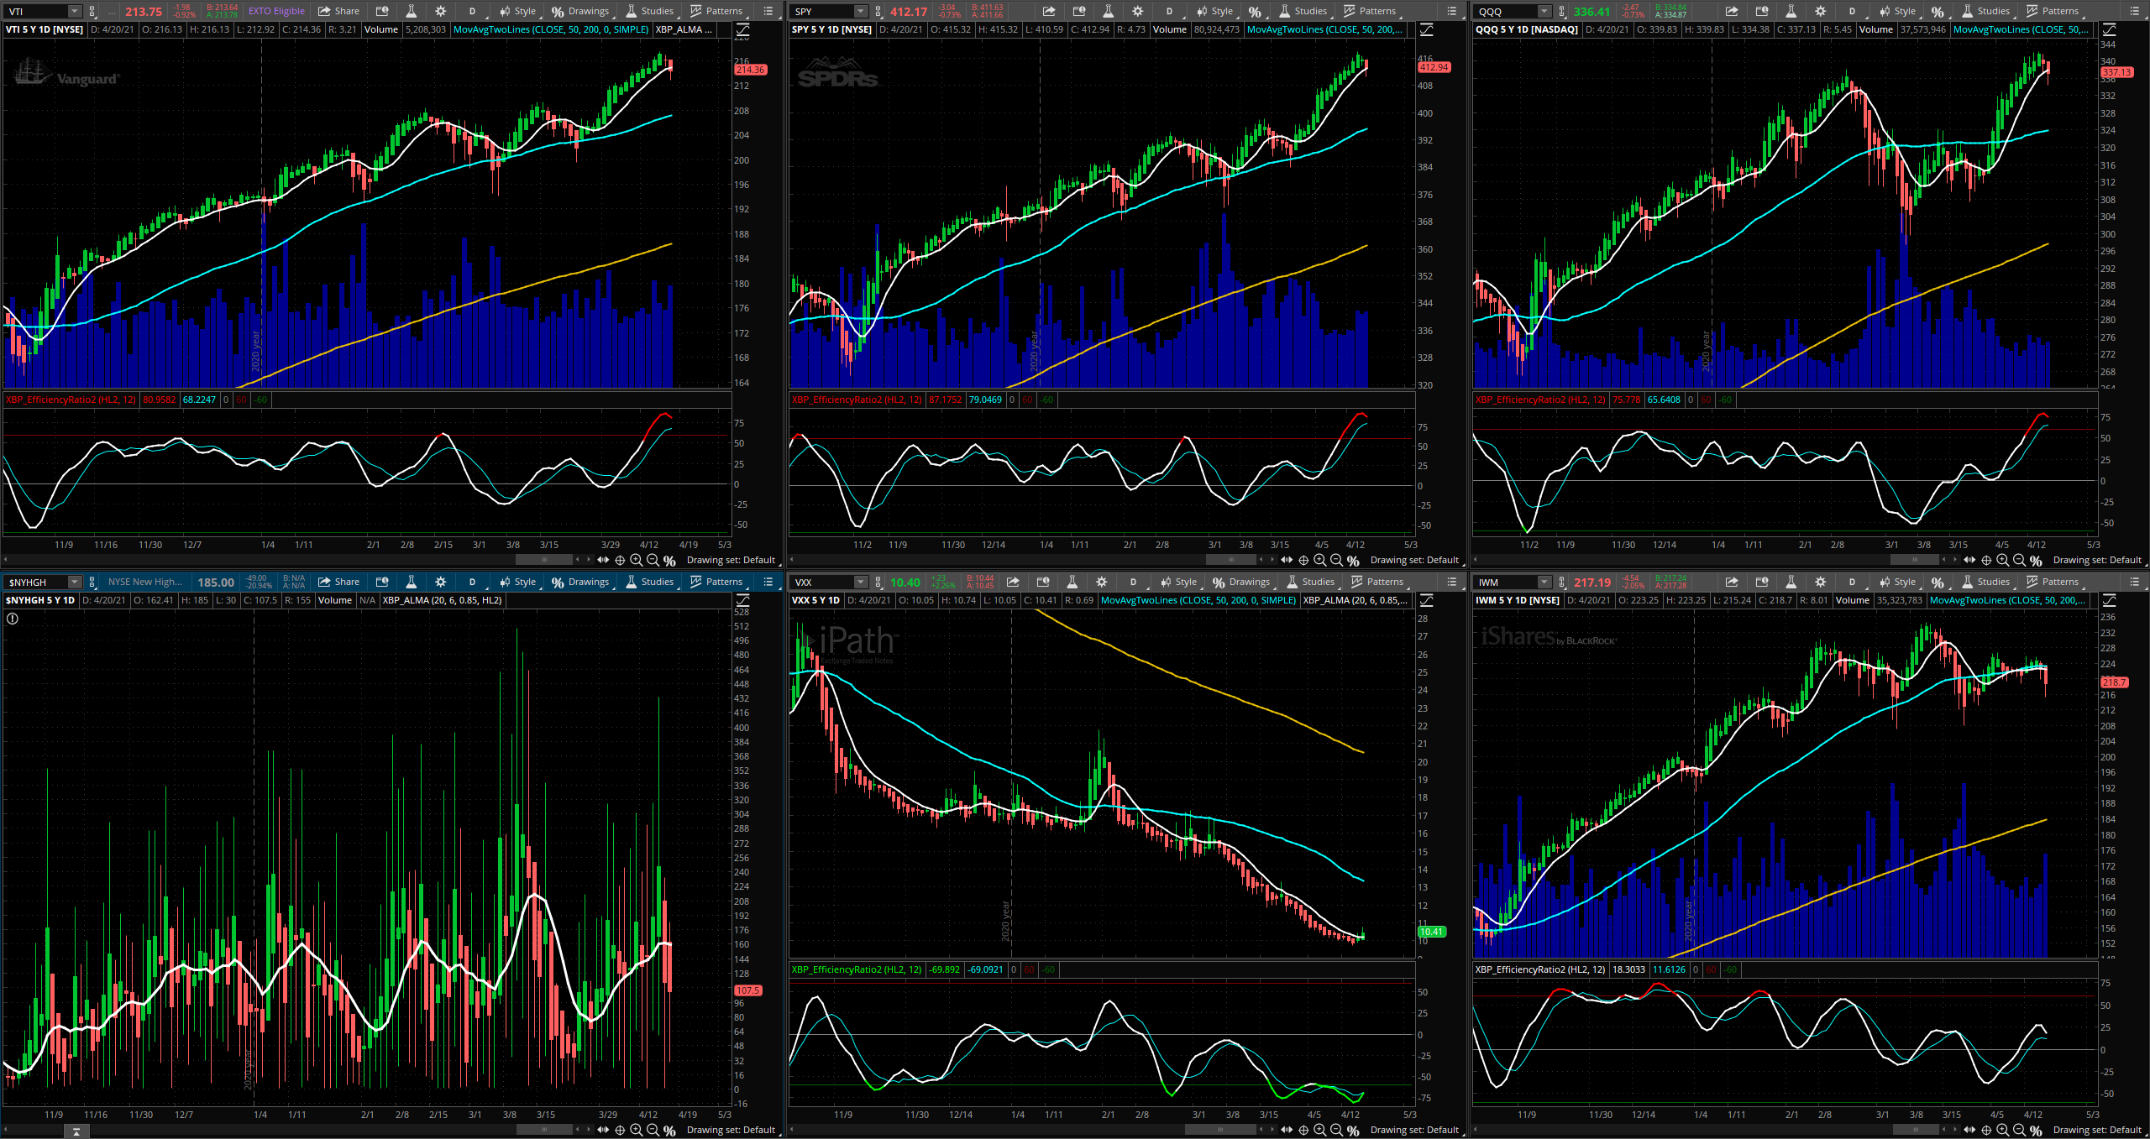This screenshot has height=1139, width=2150.
Task: Click the info icon in $NYHGH chart
Action: click(x=13, y=619)
